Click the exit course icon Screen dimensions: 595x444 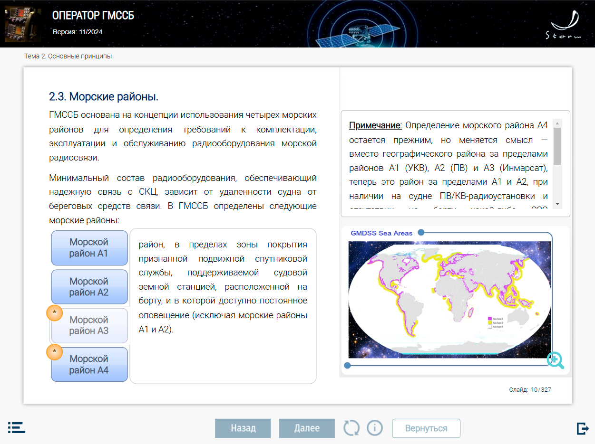(x=583, y=428)
